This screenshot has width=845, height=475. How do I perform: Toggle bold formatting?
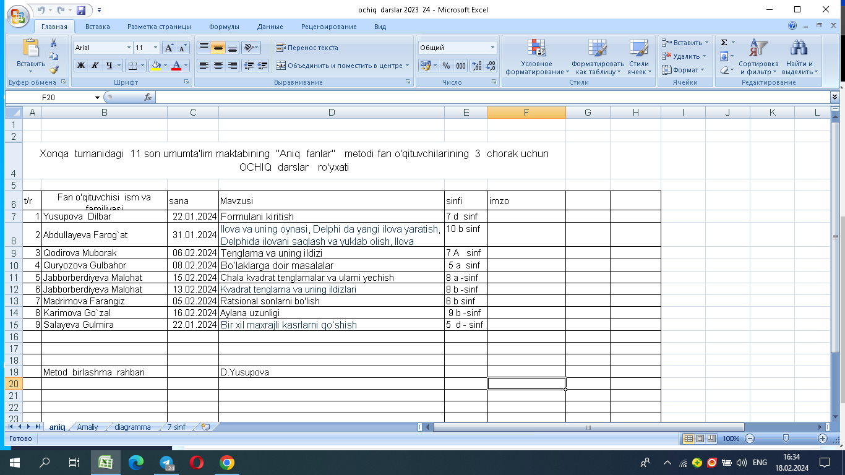pos(81,66)
